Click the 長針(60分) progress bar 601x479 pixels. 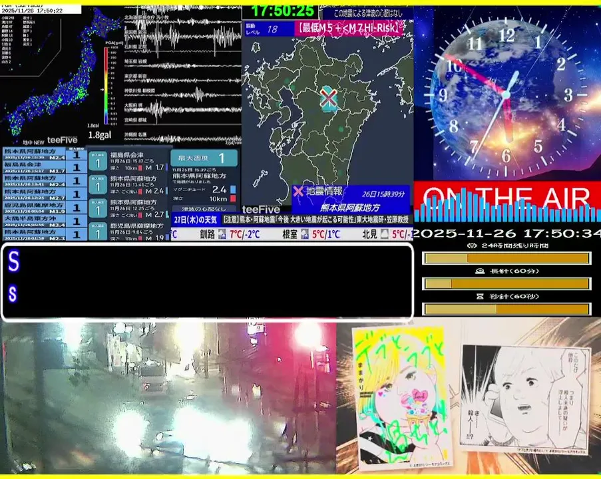point(506,283)
